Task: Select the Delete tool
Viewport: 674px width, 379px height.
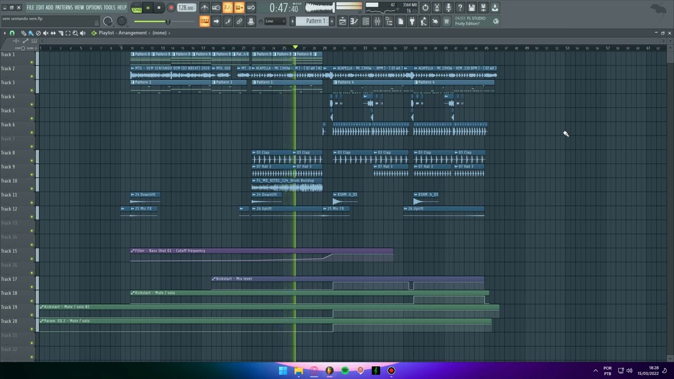Action: click(x=38, y=33)
